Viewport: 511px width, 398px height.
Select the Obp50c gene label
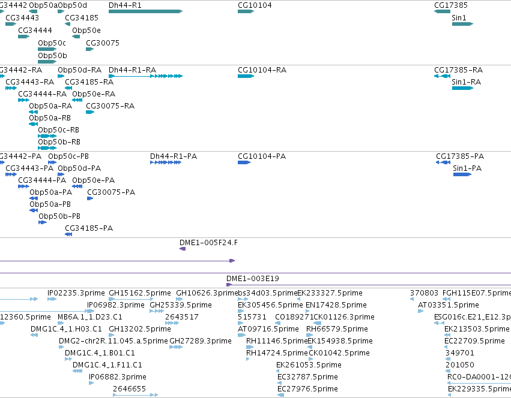click(x=52, y=43)
